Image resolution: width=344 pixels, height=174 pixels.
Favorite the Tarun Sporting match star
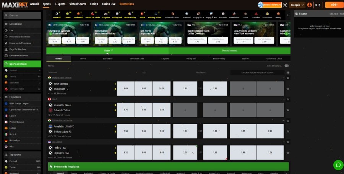coord(288,89)
